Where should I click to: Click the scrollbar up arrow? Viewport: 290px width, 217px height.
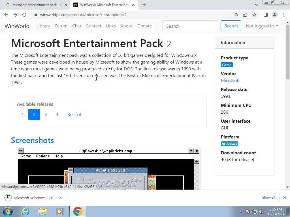287,23
